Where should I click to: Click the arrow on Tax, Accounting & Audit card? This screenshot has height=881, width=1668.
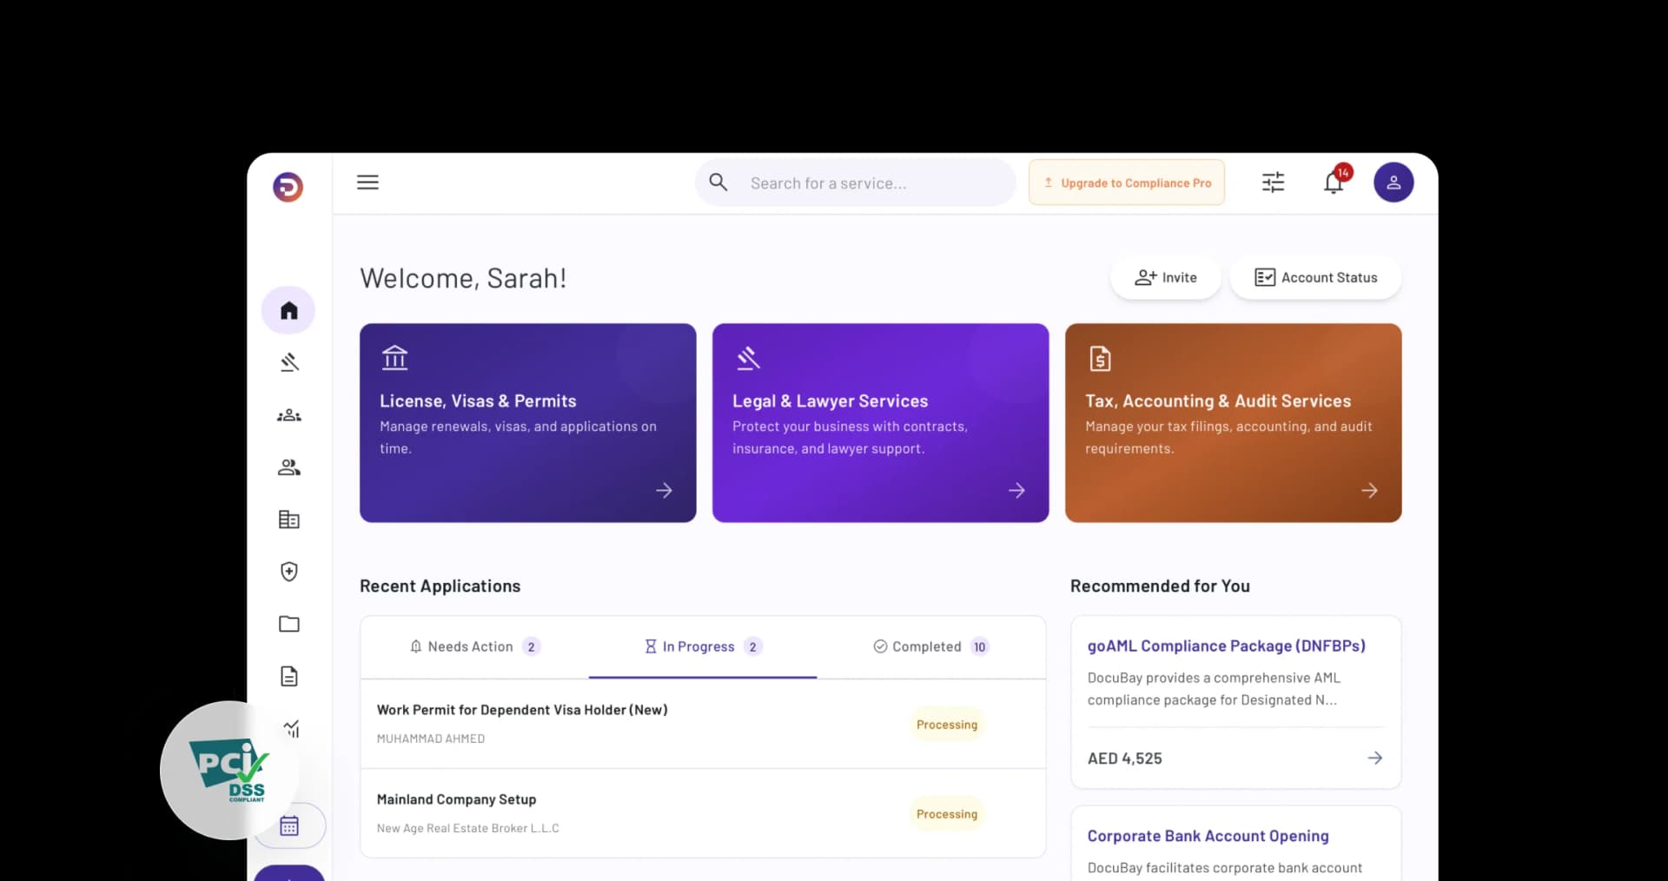(1369, 491)
